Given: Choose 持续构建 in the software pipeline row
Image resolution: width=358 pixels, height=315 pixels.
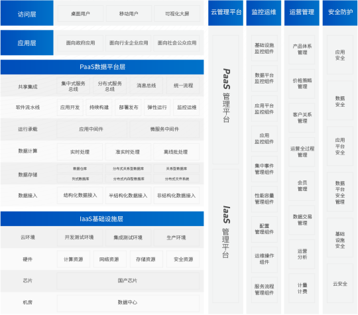Looking at the screenshot, I should [99, 107].
